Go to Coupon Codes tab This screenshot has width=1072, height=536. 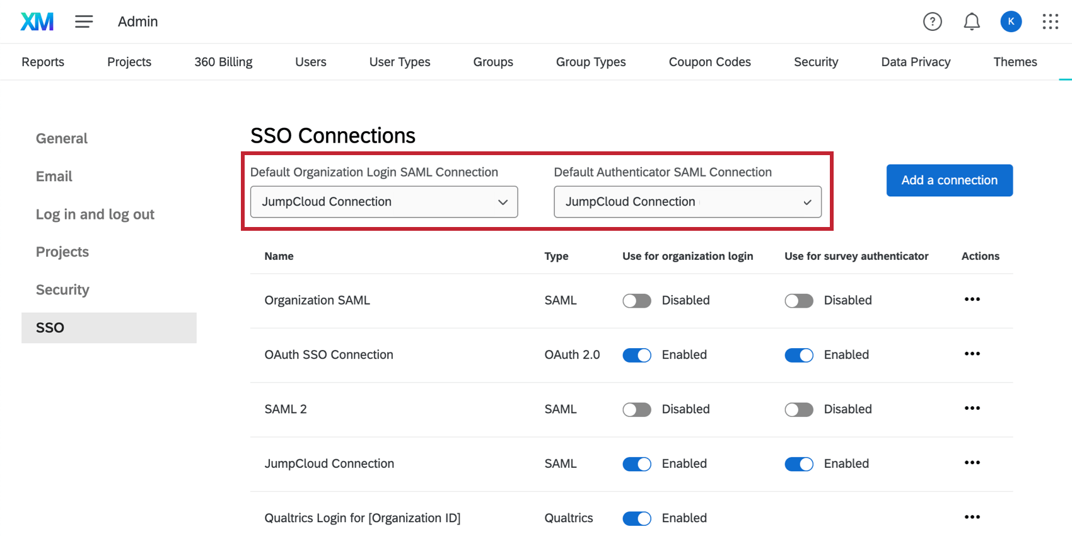(710, 62)
